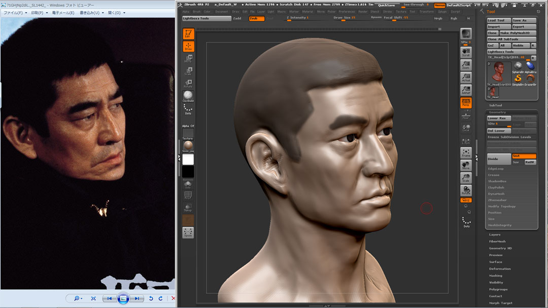Pick the white main color swatch
Viewport: 548px width, 308px height.
pyautogui.click(x=188, y=160)
